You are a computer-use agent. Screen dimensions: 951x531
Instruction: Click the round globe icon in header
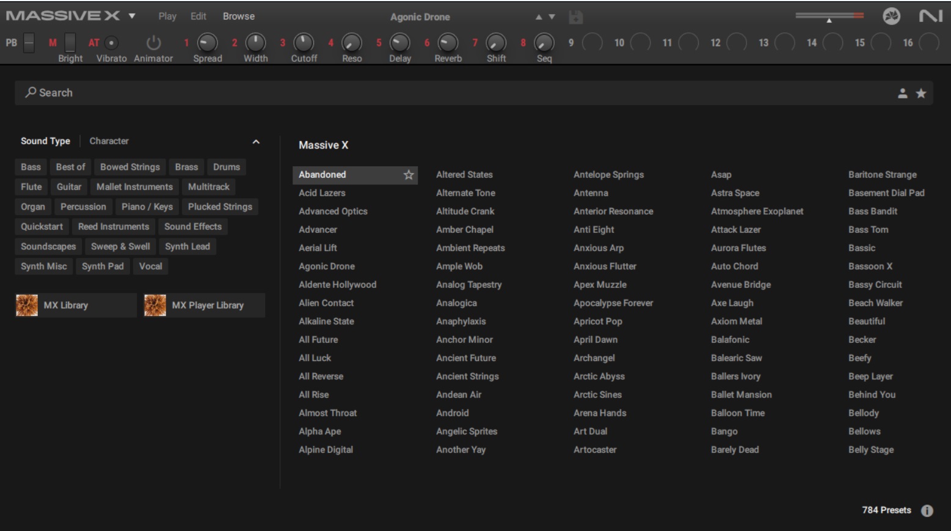pos(891,16)
